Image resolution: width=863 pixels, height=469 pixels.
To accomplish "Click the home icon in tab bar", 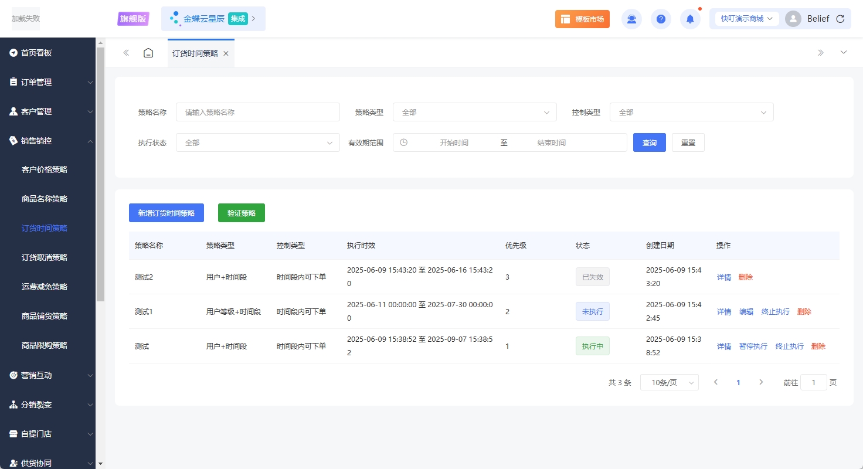I will point(148,53).
